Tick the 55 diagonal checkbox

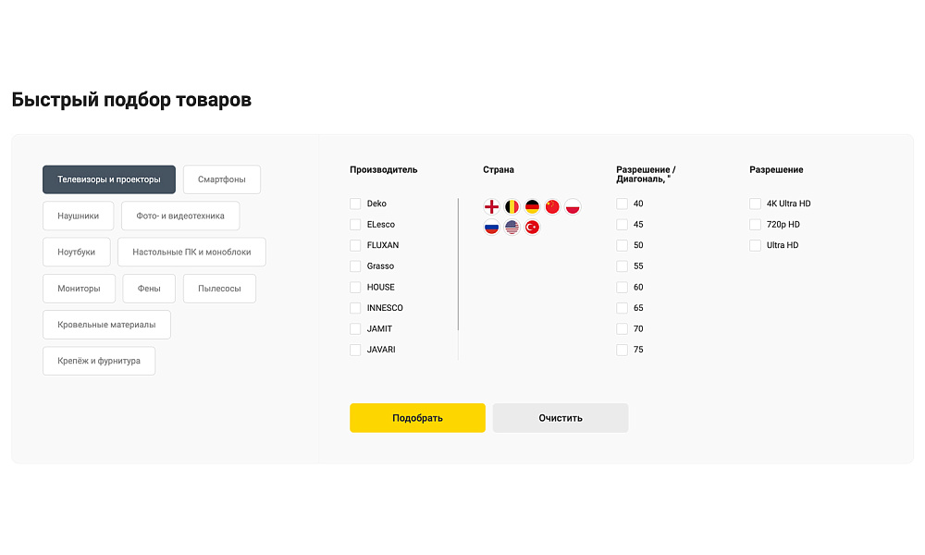[x=622, y=266]
